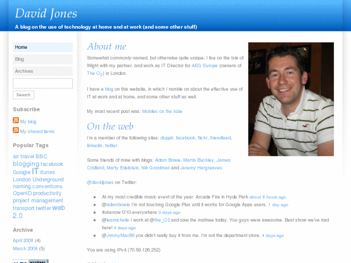Viewport: 351px width, 263px height.
Task: Visit the twitter profile link in On the web
Action: tap(111, 145)
